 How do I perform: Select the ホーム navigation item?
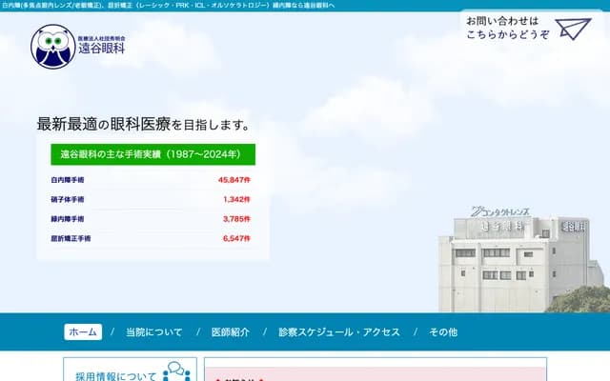click(x=83, y=332)
